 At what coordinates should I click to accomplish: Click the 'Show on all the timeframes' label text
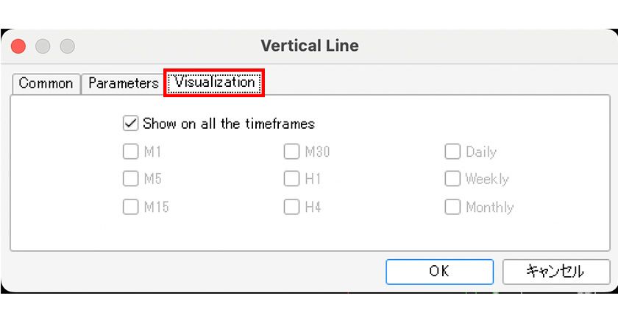[x=229, y=124]
